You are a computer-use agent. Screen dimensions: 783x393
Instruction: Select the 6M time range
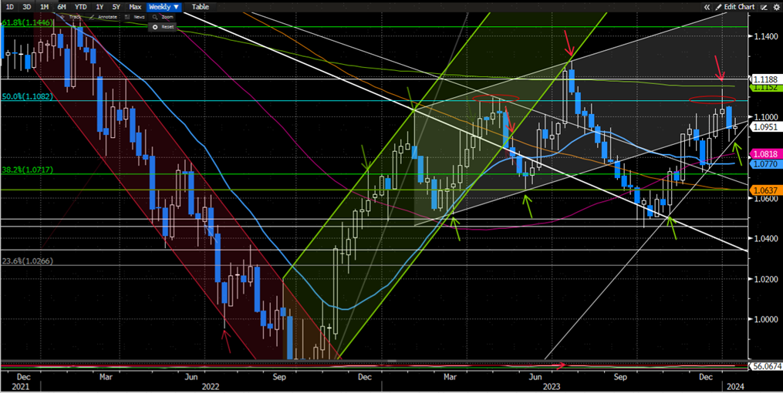point(62,7)
